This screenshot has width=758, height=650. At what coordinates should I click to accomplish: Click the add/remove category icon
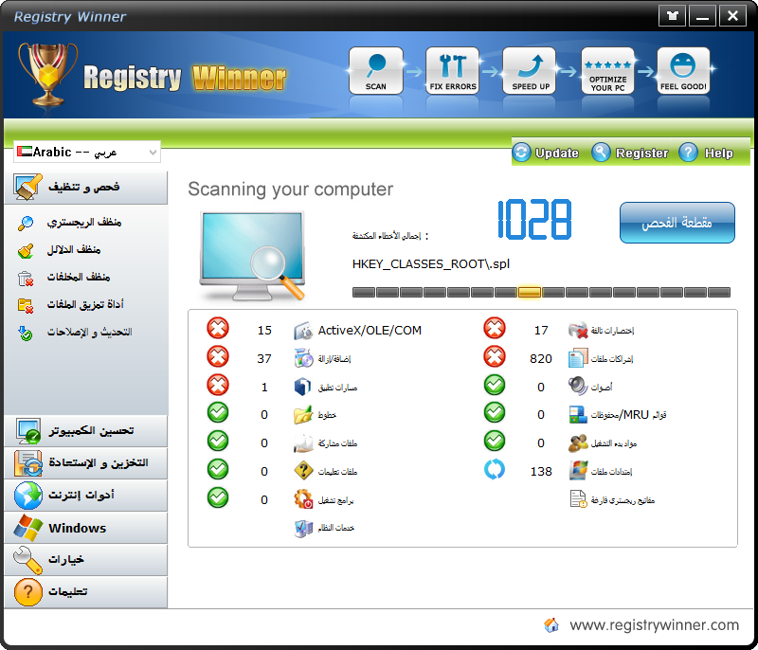coord(303,358)
